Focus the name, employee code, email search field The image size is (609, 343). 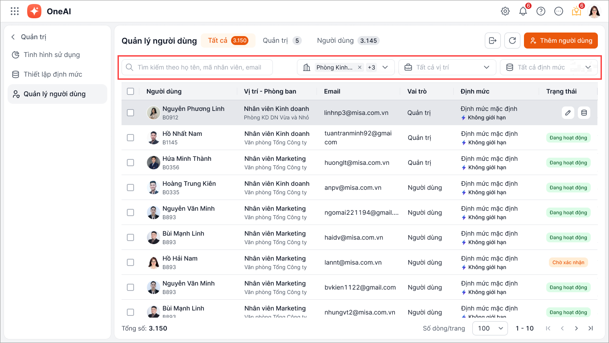(x=199, y=67)
